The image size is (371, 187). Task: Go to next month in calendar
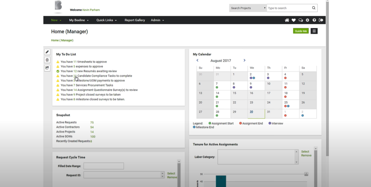click(245, 60)
